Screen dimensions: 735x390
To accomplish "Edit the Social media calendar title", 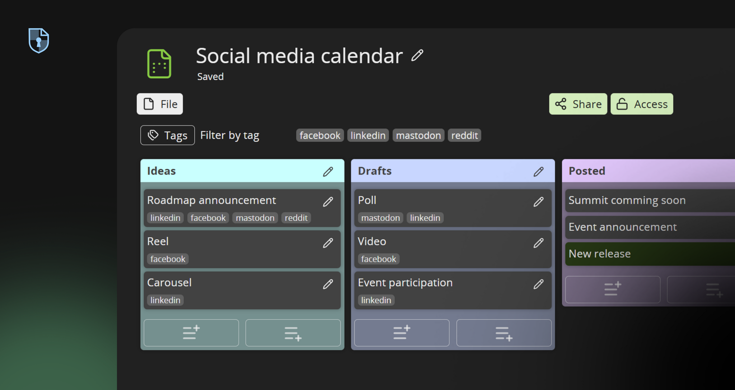I will (417, 56).
